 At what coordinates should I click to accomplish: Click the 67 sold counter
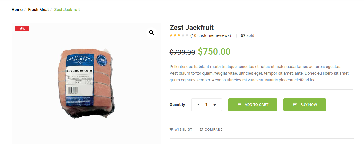tap(247, 35)
